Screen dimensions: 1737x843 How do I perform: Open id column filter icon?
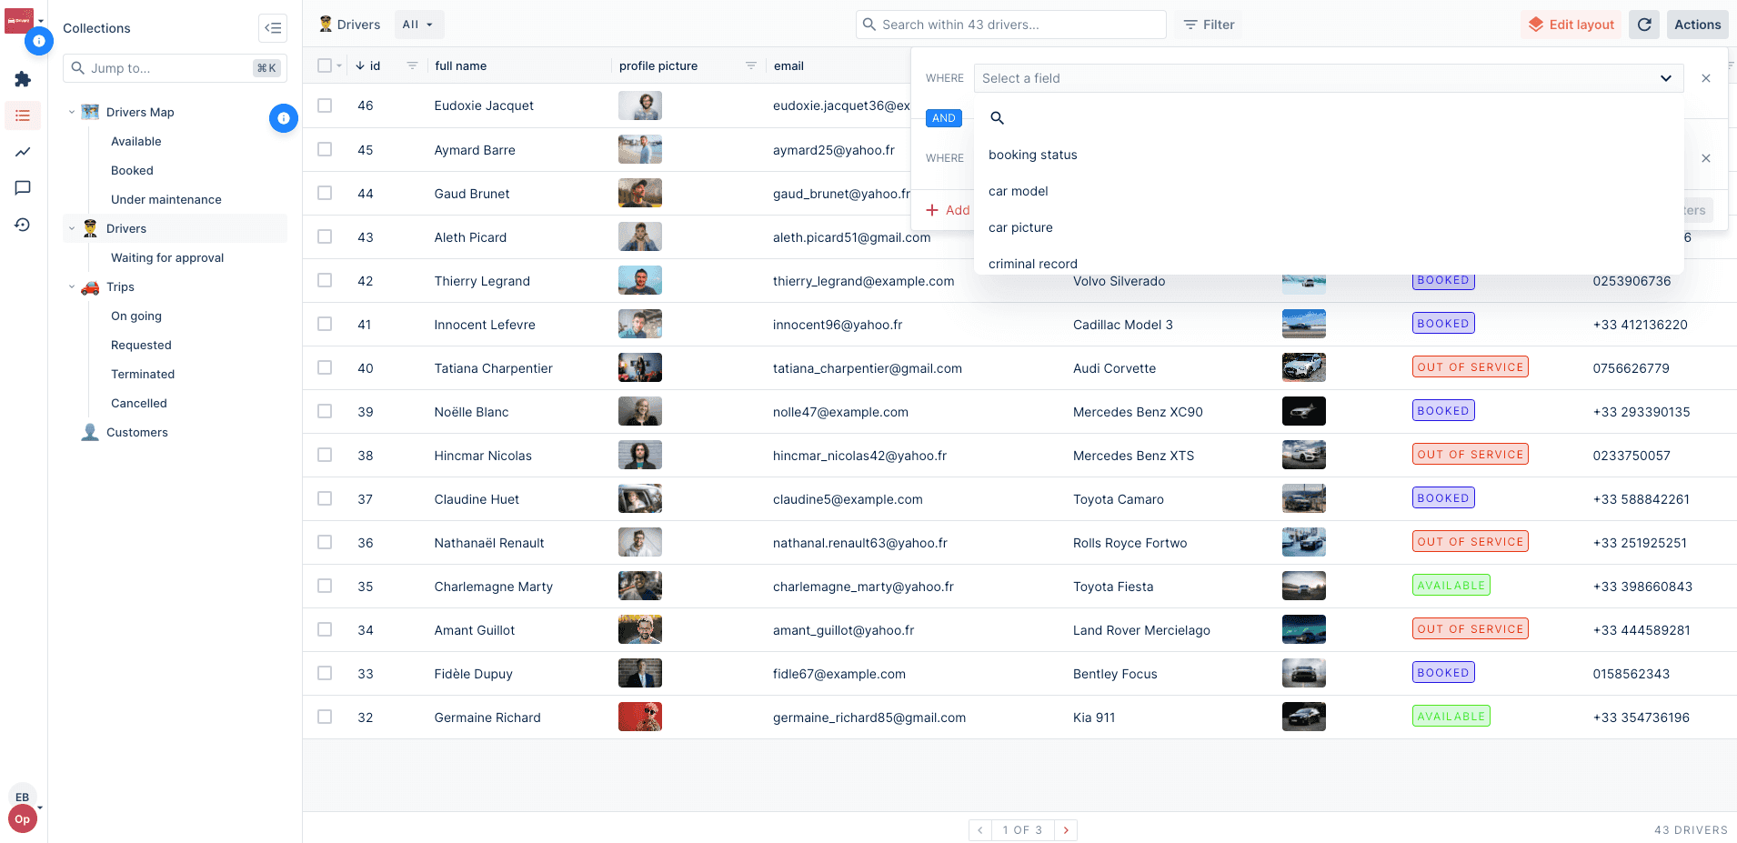(x=412, y=65)
